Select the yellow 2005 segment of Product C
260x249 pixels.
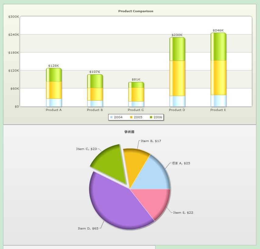pos(136,94)
